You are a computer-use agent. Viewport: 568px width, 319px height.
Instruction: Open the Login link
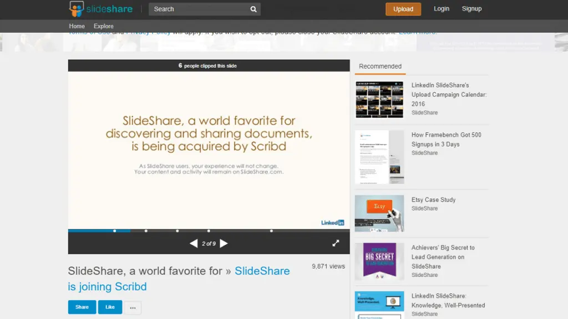pos(441,9)
